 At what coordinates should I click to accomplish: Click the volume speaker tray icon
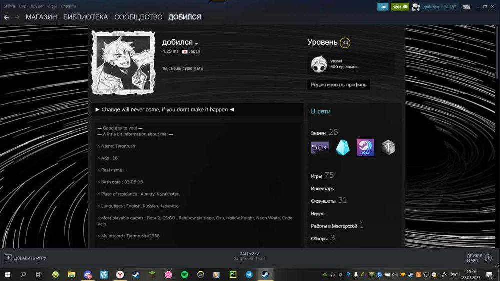[395, 275]
